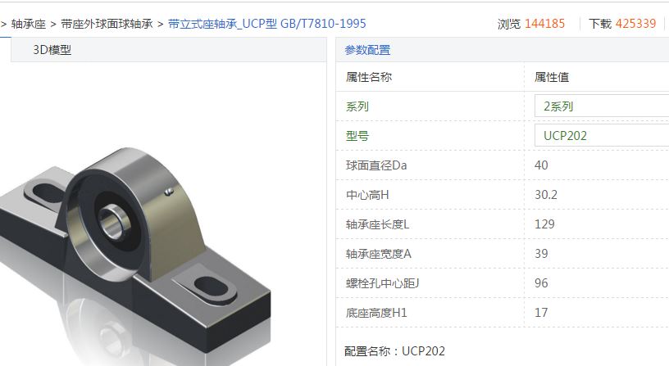
Task: Click the 下载 count 425339
Action: 635,24
